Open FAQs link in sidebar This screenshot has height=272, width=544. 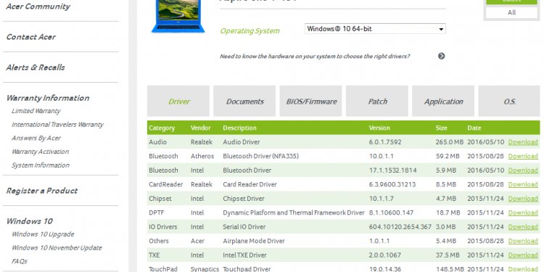point(20,261)
